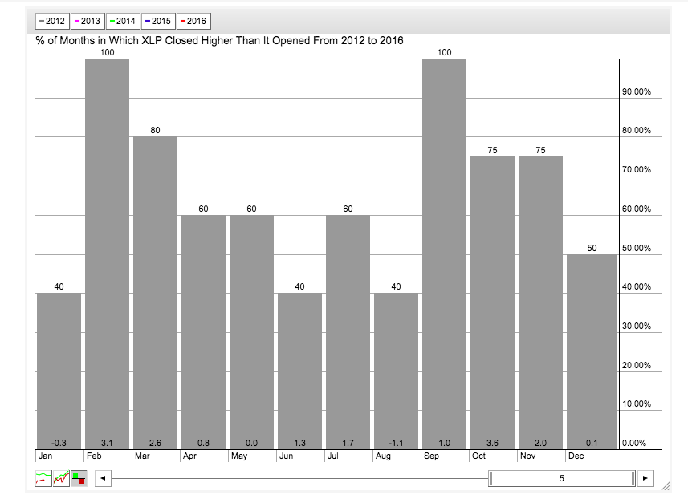688x503 pixels.
Task: Click the August bar with -1.1 return
Action: point(397,371)
